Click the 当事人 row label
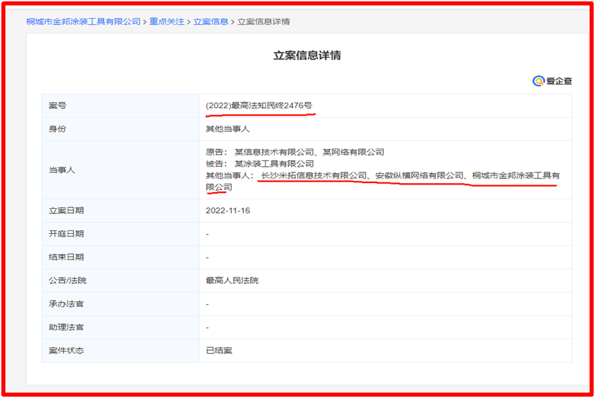Screen dimensions: 595x398 click(x=62, y=170)
